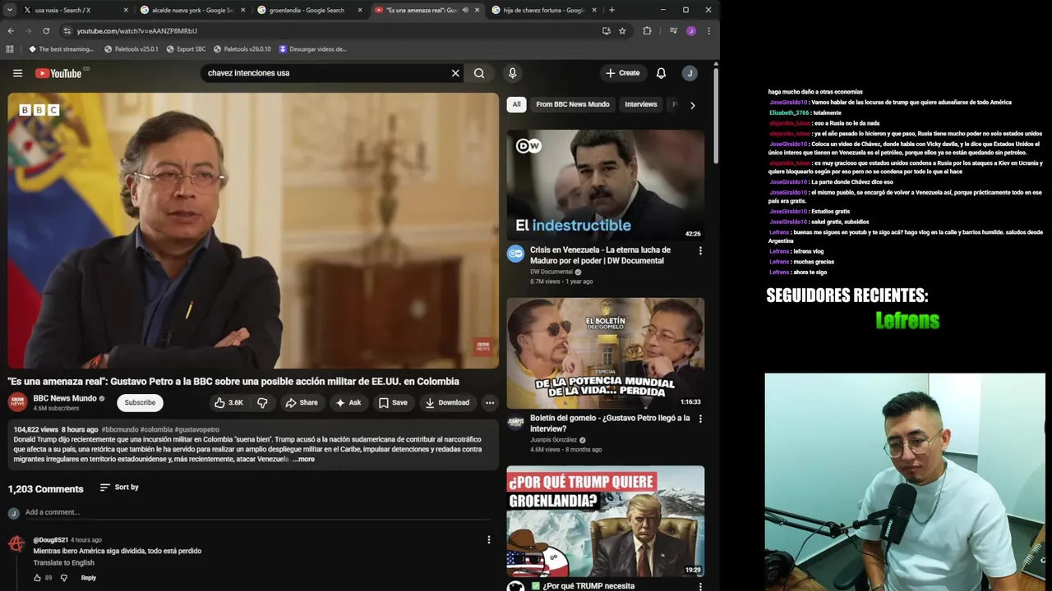
Task: Open the account avatar menu in YouTube
Action: point(690,73)
